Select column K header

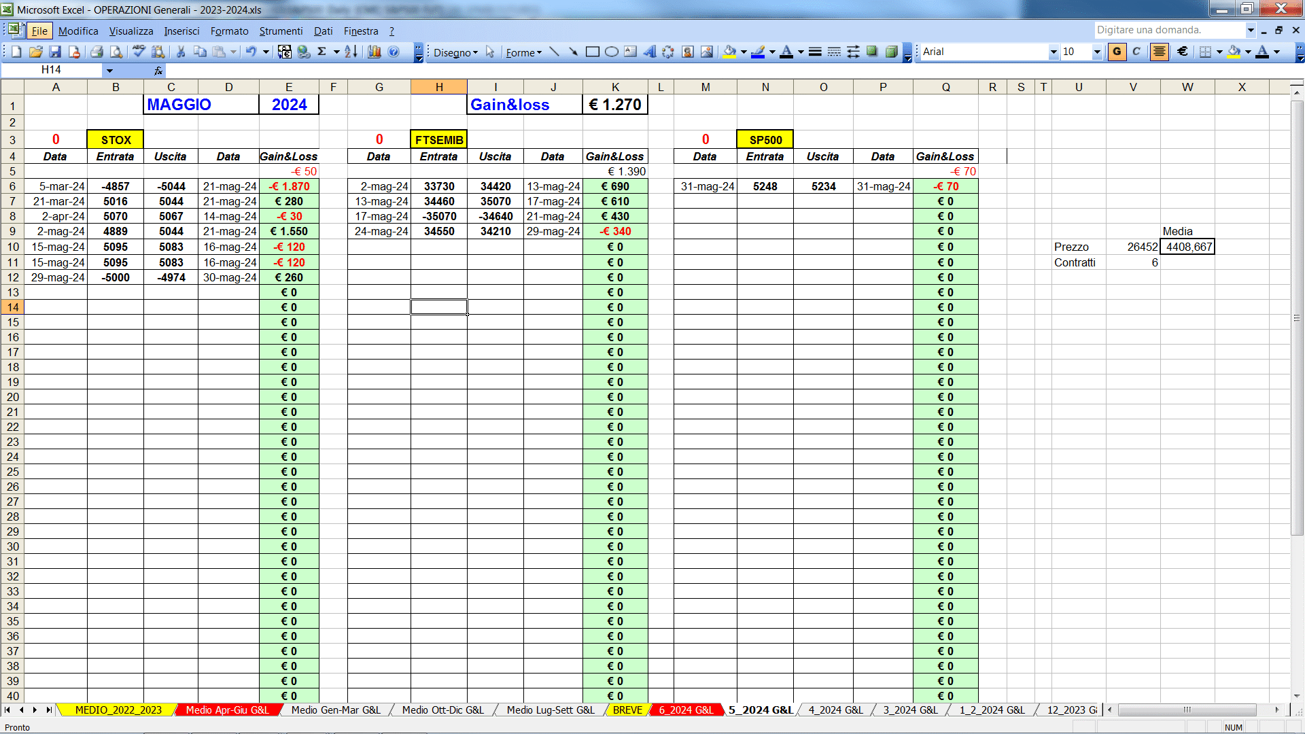[615, 87]
